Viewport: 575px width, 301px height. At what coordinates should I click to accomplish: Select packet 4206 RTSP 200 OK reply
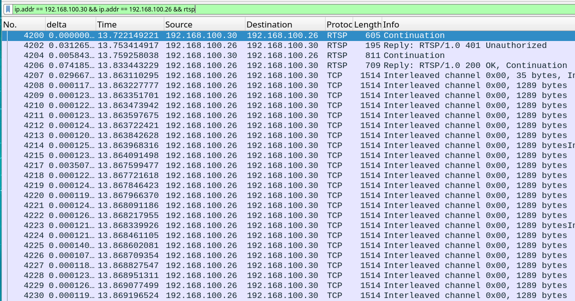tap(287, 65)
